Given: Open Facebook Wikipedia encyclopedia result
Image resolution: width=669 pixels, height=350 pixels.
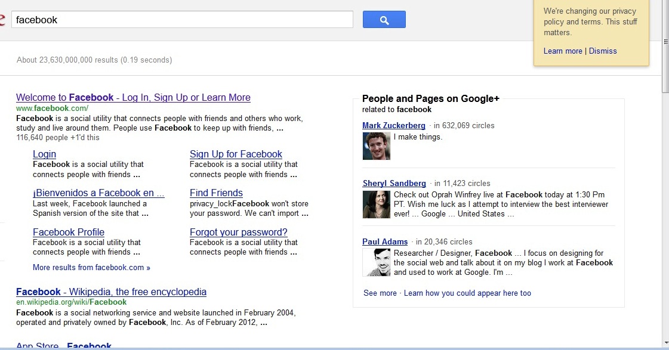Looking at the screenshot, I should pos(111,292).
